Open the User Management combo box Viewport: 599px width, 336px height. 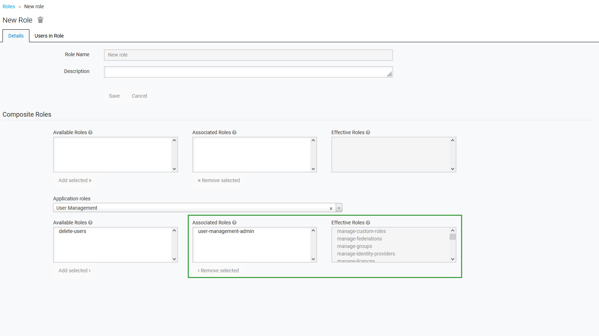190,208
